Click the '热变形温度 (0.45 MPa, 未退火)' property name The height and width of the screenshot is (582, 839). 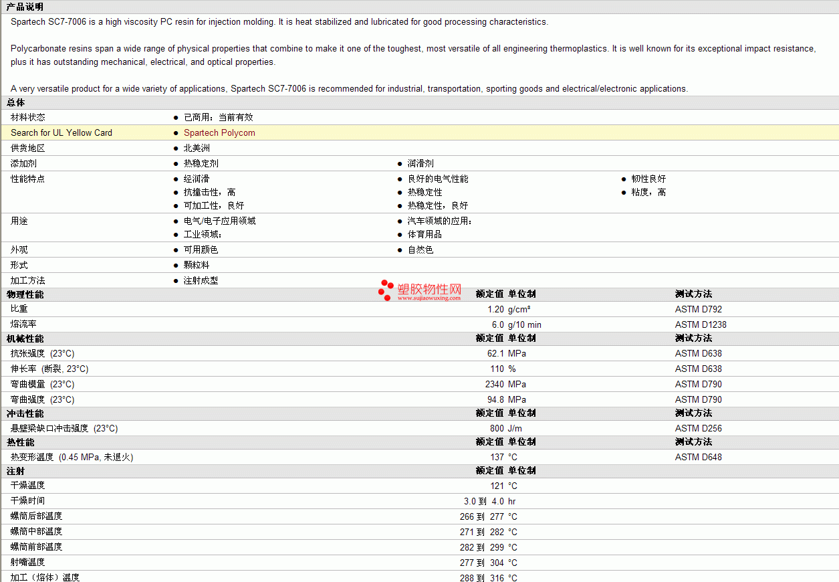point(72,457)
